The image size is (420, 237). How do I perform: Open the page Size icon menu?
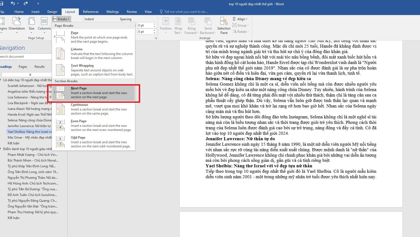point(31,25)
